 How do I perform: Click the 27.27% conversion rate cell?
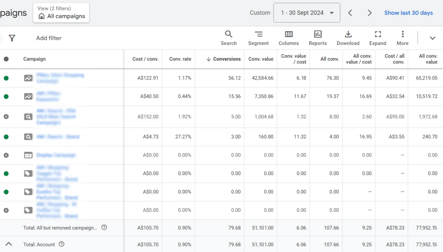[x=183, y=137]
